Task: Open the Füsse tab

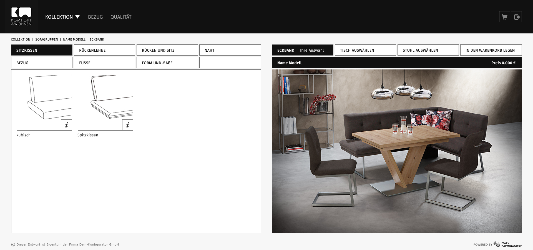Action: click(104, 63)
